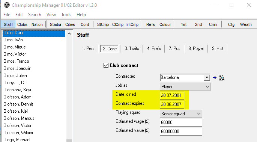Open the View menu
The image size is (257, 142).
click(x=51, y=15)
